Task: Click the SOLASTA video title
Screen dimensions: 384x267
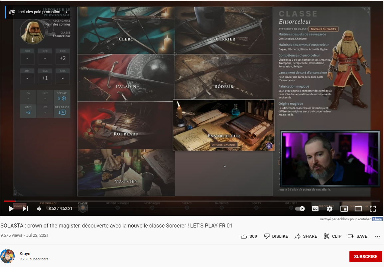Action: [x=116, y=225]
